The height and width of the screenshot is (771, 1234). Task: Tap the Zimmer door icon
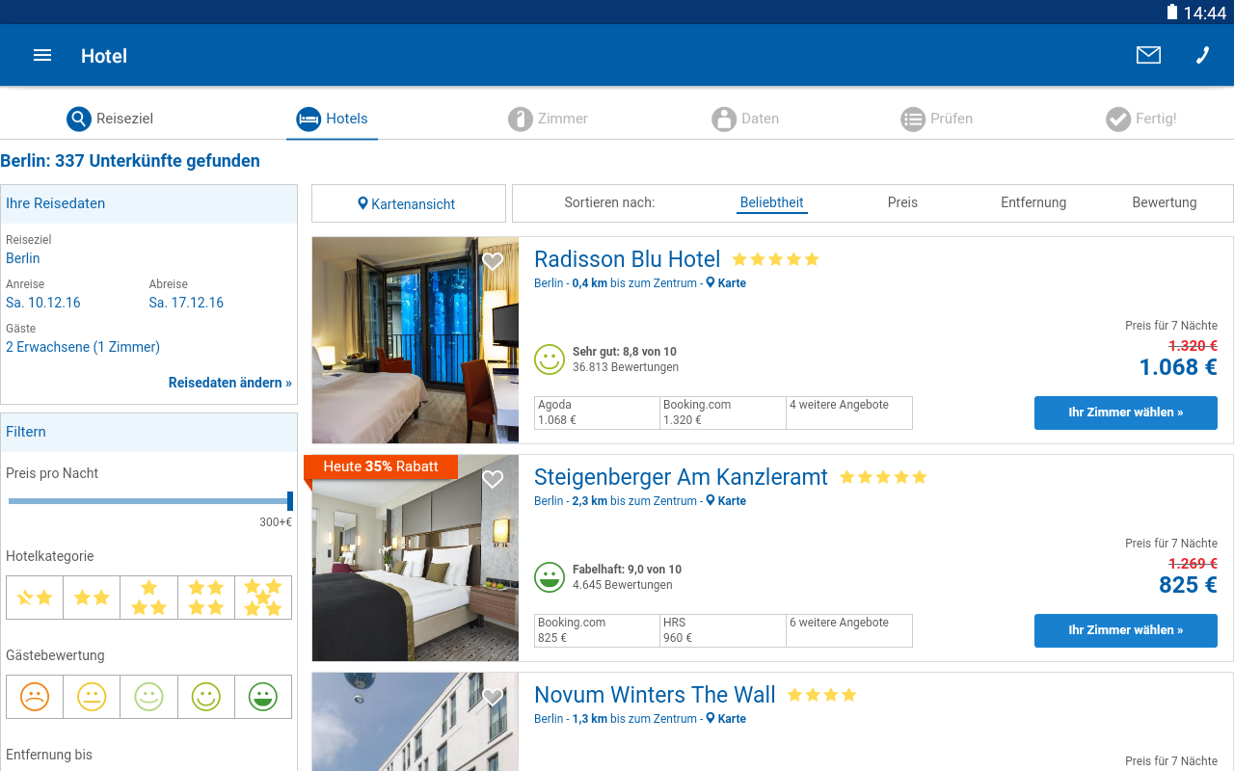(x=521, y=119)
